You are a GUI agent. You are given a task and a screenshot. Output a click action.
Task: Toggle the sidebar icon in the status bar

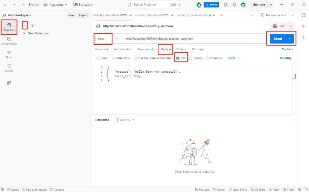3,189
